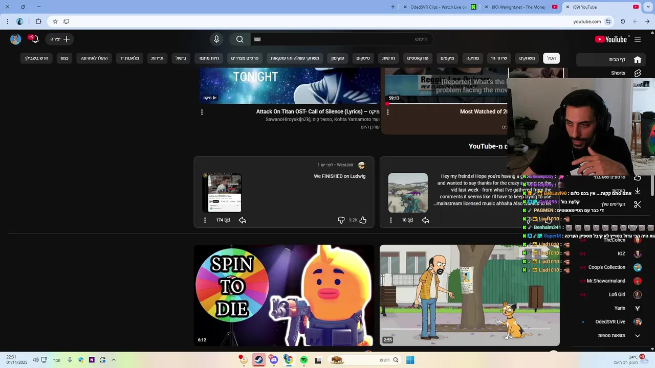Screen dimensions: 655x368
Task: Open the WestJett channel name link
Action: point(345,165)
